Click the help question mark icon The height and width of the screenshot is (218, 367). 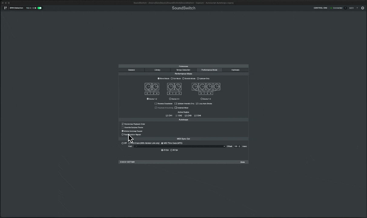click(357, 8)
